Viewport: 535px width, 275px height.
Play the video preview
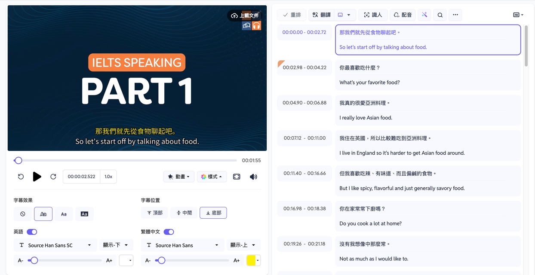coord(37,177)
